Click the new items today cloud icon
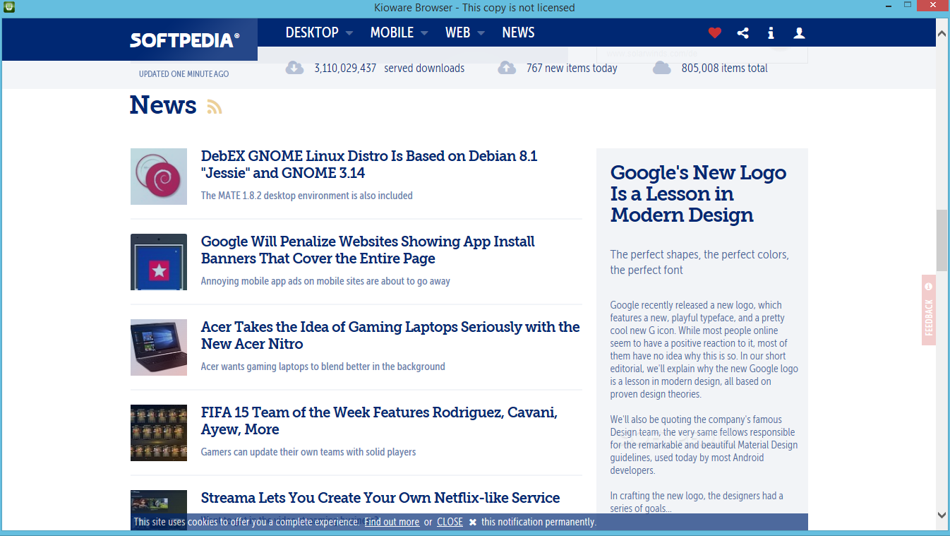950x536 pixels. click(507, 68)
